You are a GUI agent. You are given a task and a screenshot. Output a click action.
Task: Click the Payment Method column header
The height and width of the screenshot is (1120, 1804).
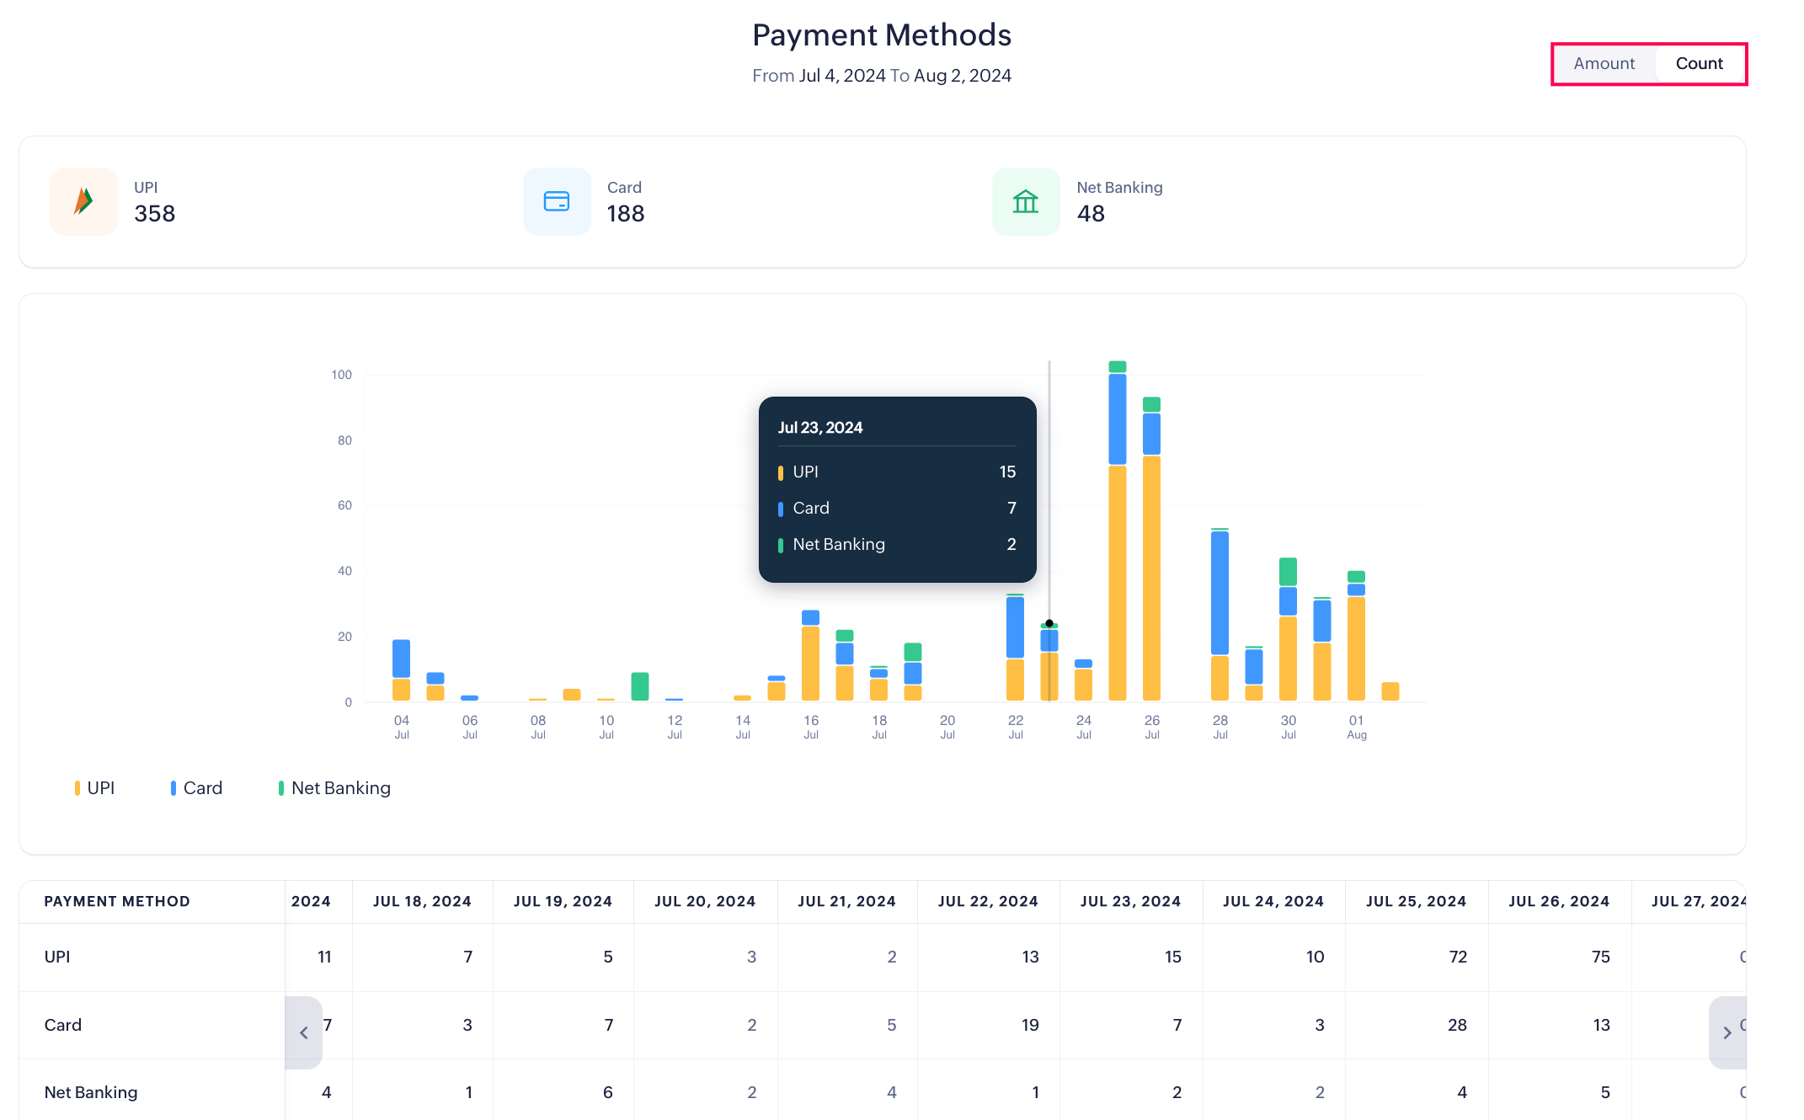117,901
